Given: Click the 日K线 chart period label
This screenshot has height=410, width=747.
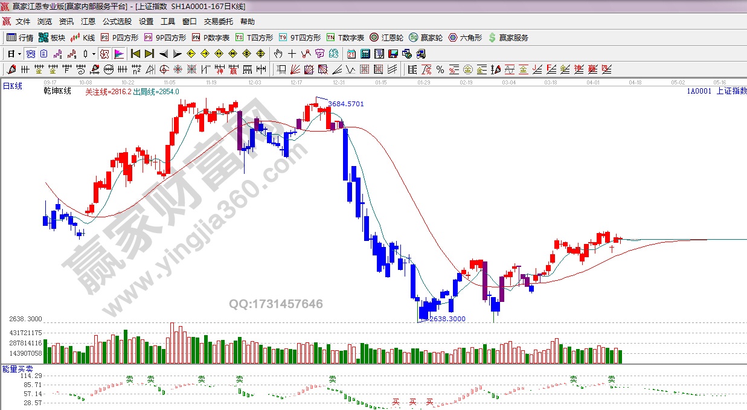Looking at the screenshot, I should [13, 86].
